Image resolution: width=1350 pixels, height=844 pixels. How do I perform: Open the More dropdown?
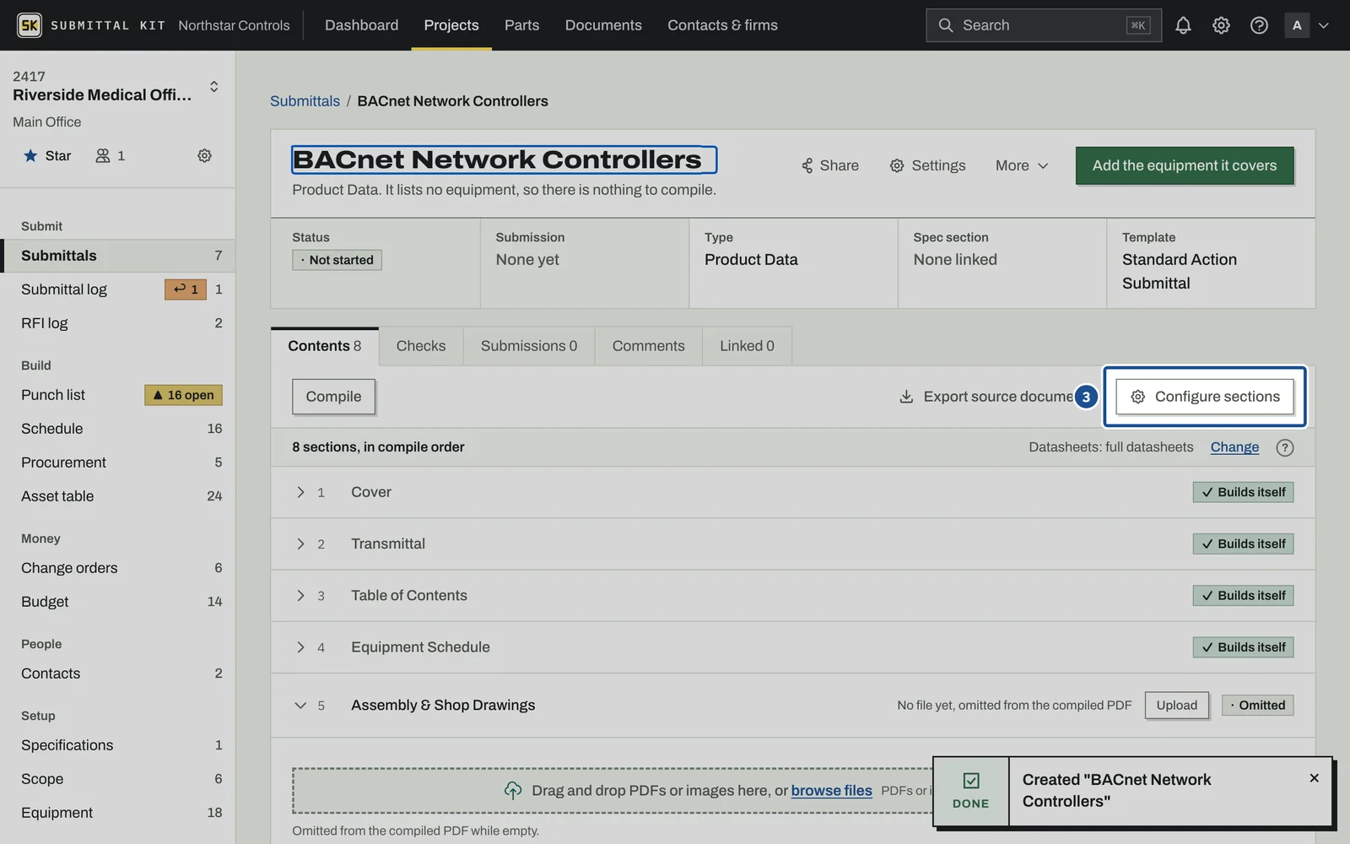1022,165
